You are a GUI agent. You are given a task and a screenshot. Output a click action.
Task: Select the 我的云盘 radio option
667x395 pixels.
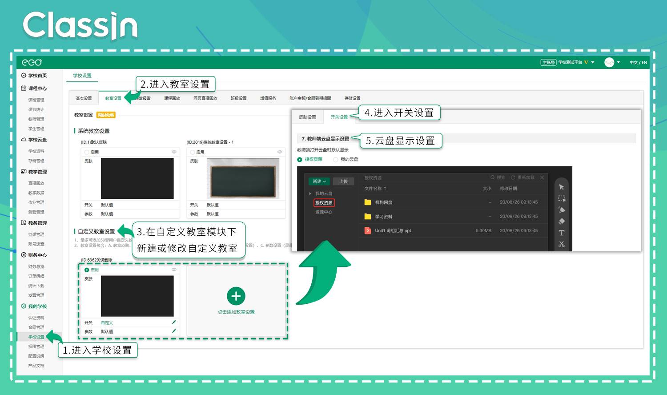click(x=336, y=159)
